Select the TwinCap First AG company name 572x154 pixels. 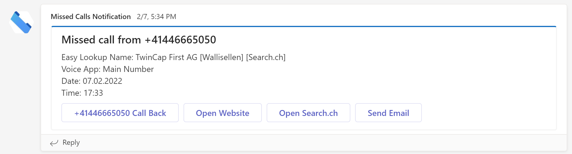167,57
